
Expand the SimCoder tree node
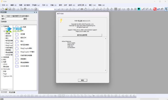pyautogui.click(x=2, y=69)
